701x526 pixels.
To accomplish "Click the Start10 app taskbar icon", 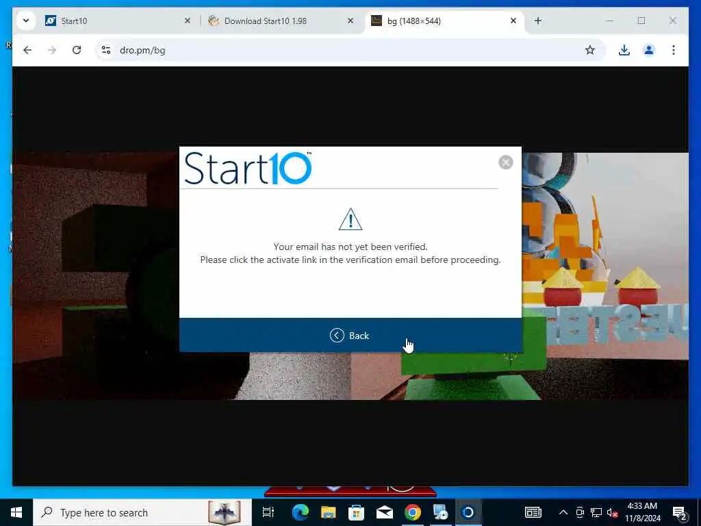I will (468, 512).
